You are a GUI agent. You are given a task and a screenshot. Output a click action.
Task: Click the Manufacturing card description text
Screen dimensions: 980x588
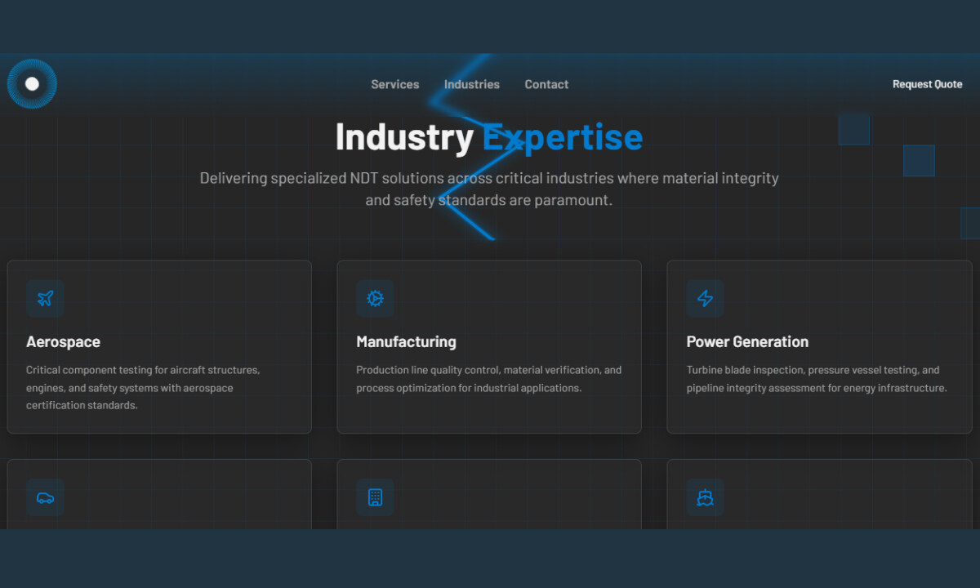(x=488, y=378)
